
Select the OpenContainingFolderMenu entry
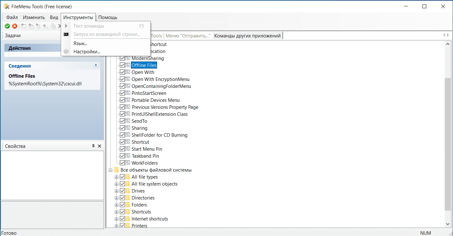161,86
